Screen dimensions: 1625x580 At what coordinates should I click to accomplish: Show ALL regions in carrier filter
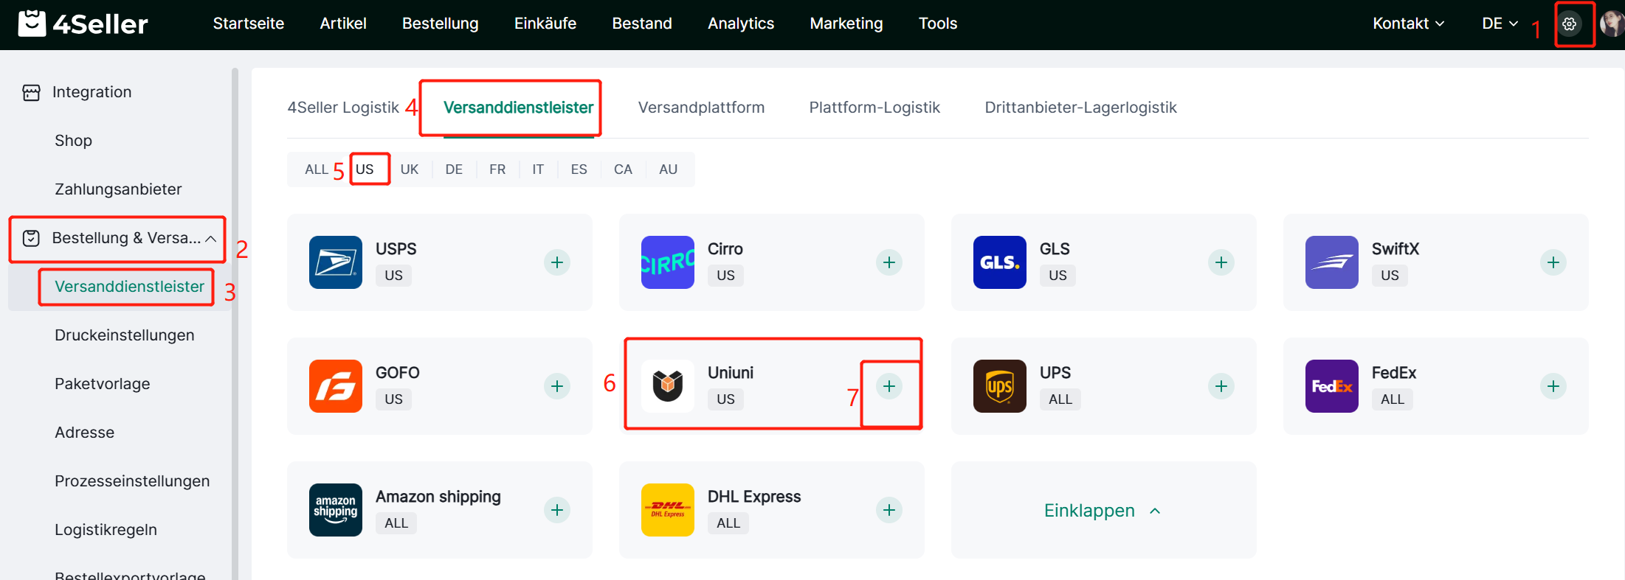316,170
